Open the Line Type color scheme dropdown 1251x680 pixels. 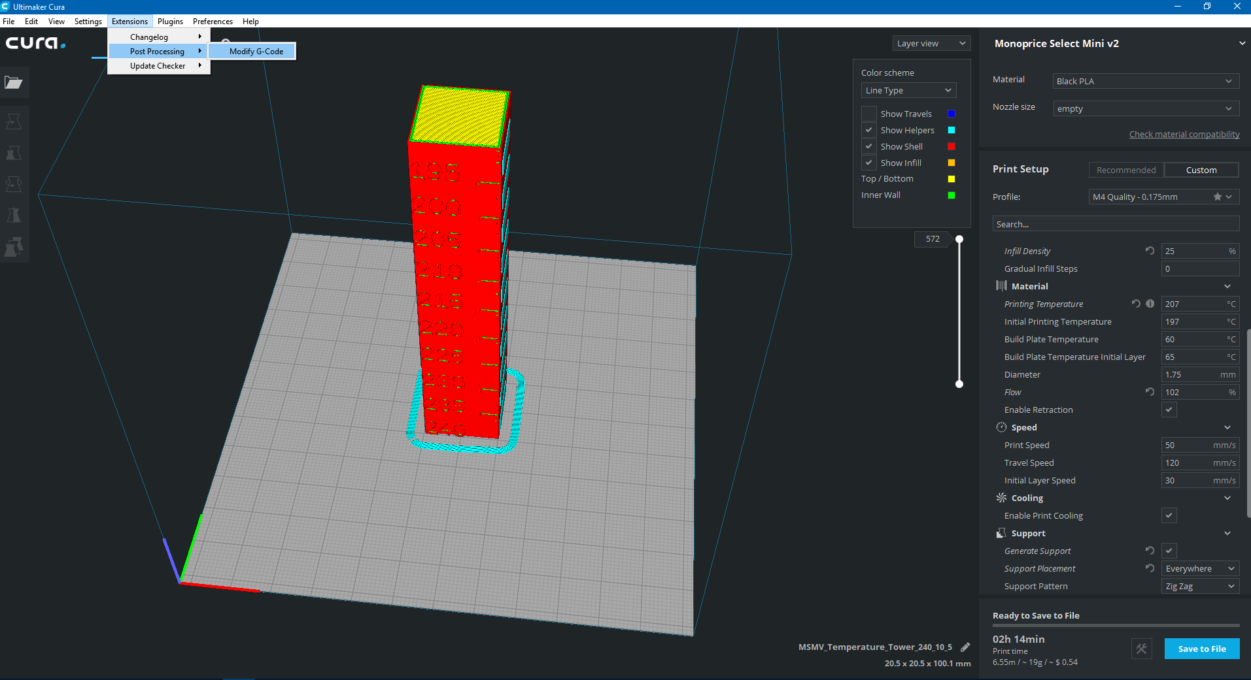908,90
